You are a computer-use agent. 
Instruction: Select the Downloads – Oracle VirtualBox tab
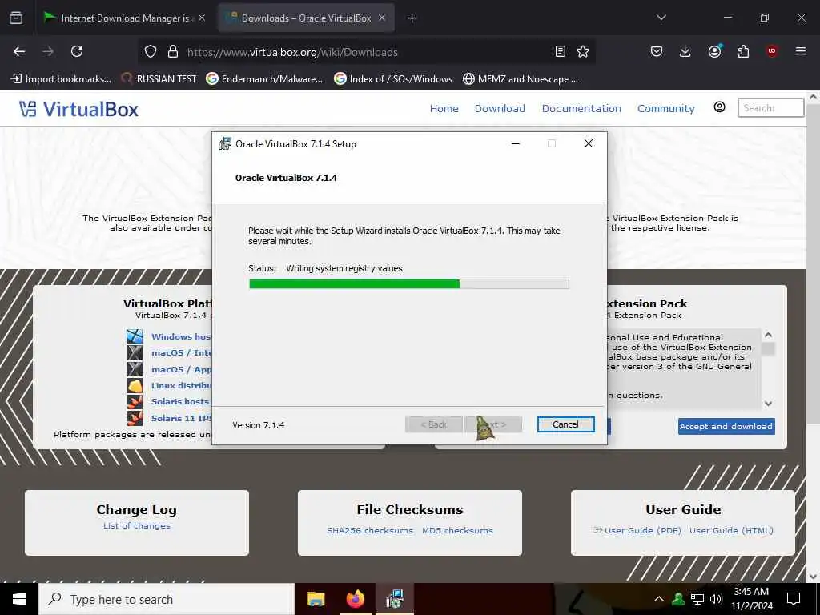(x=306, y=18)
